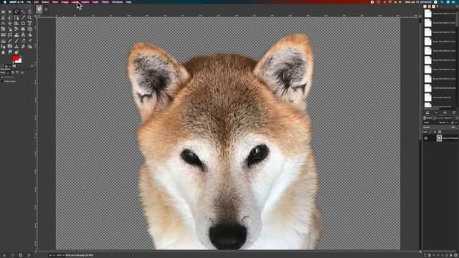The height and width of the screenshot is (258, 459).
Task: Select the Eraser tool
Action: coord(23,41)
